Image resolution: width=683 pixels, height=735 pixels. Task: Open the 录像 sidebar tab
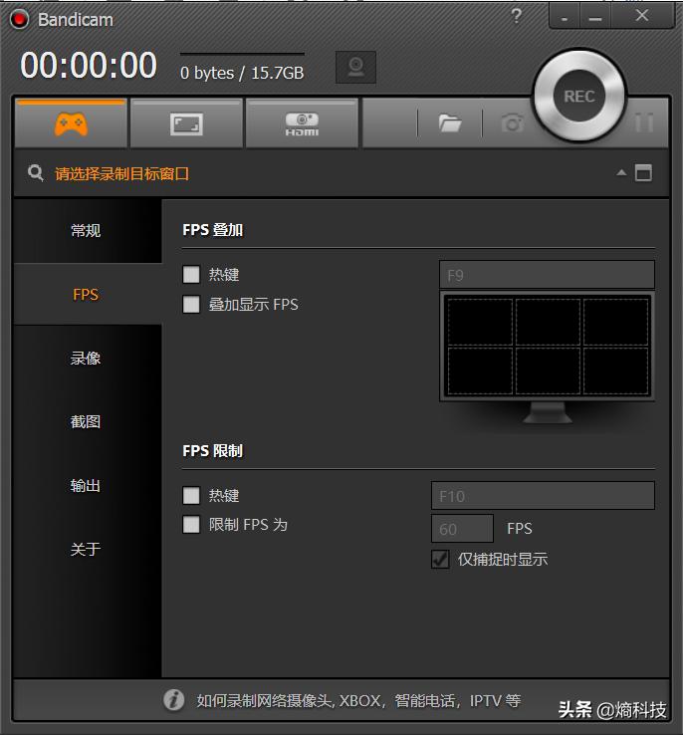(88, 359)
